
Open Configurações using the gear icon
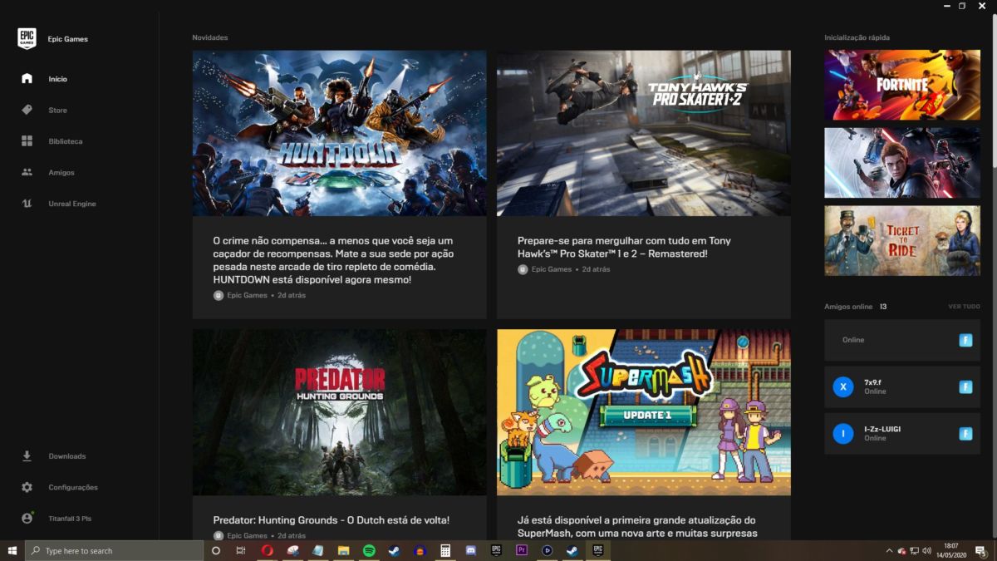click(x=27, y=487)
